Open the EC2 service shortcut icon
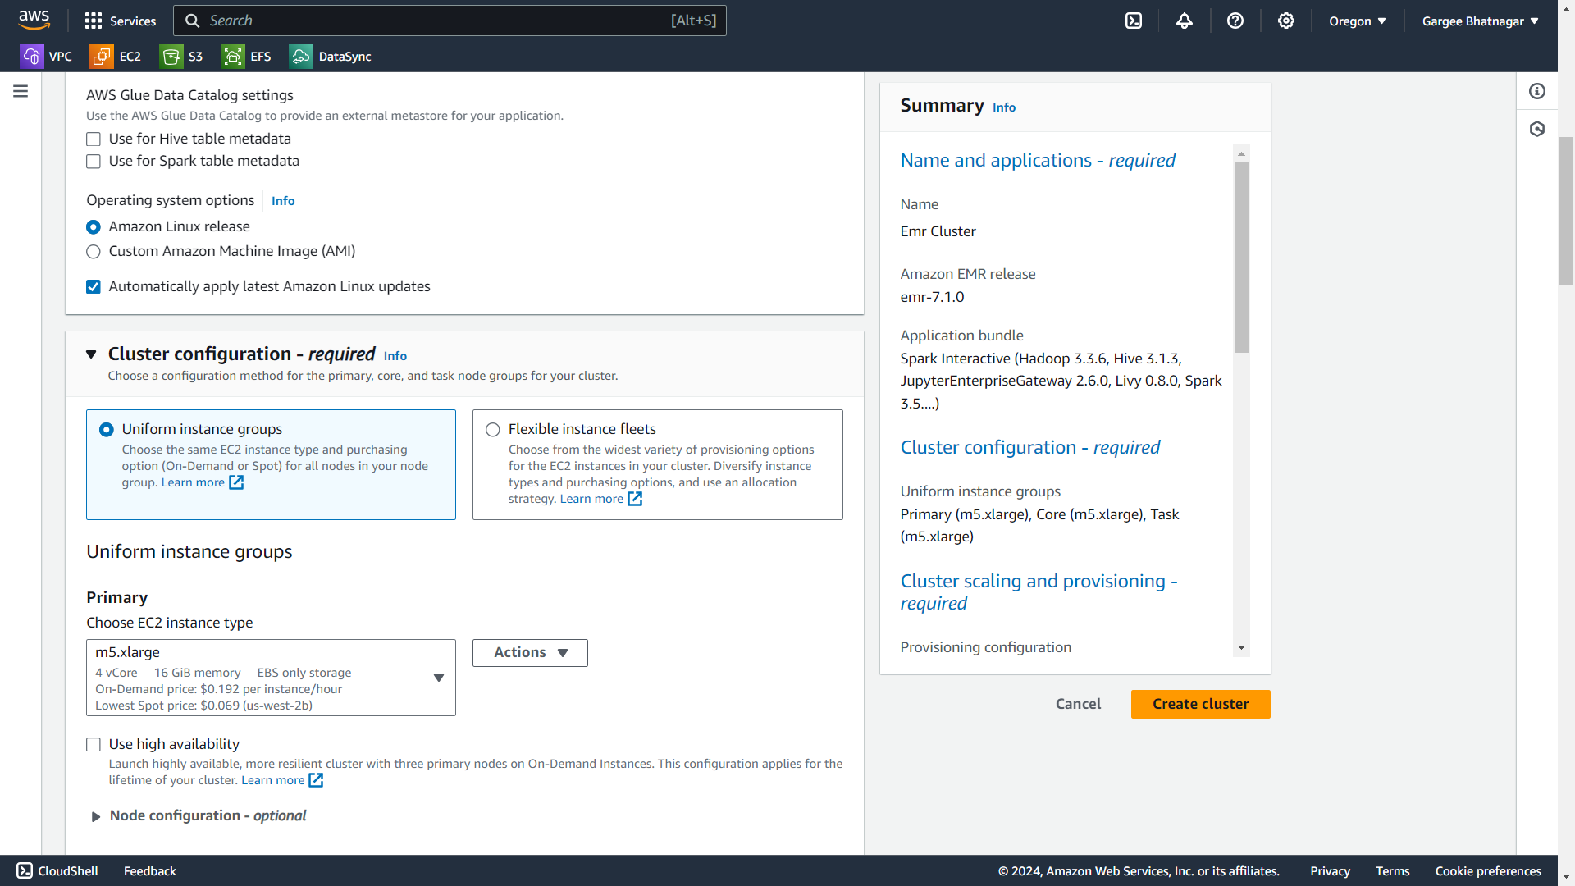 (x=102, y=57)
